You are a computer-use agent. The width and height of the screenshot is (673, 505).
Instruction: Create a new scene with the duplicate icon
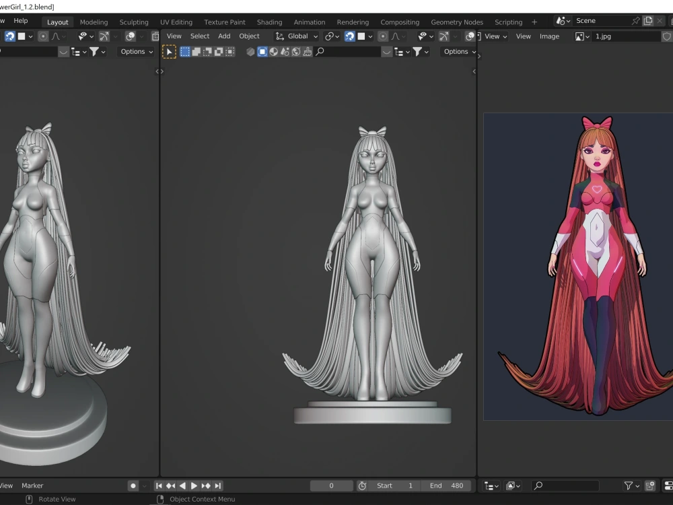648,21
